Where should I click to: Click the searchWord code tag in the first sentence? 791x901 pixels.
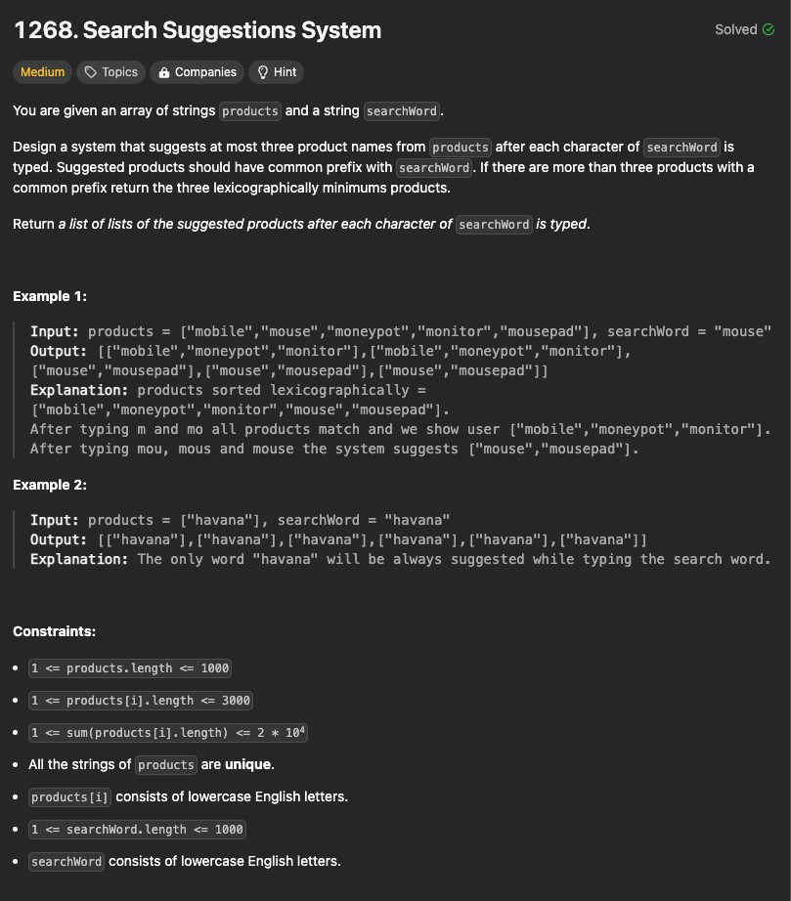[x=402, y=110]
